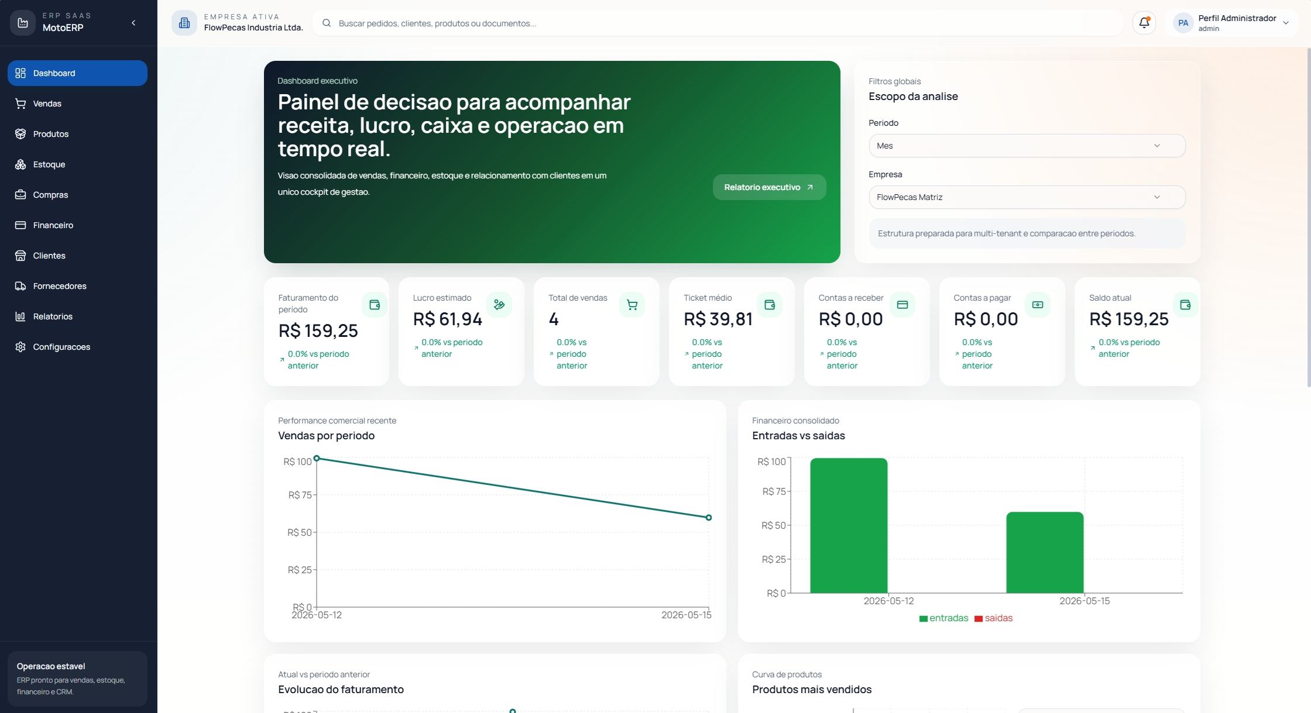The width and height of the screenshot is (1311, 713).
Task: Click the Fornecedores truck icon
Action: point(20,286)
